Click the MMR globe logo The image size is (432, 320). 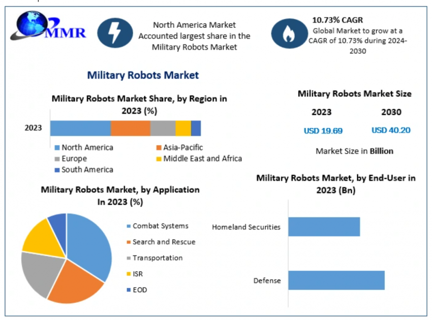pos(48,25)
